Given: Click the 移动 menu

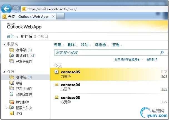Looking at the screenshot, I should tap(85, 45).
